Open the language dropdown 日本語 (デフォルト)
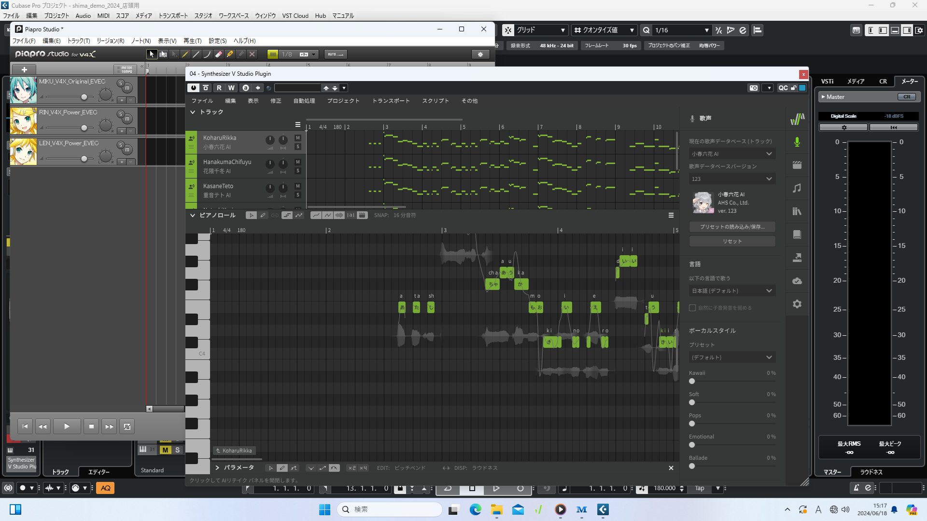The height and width of the screenshot is (521, 927). point(732,291)
